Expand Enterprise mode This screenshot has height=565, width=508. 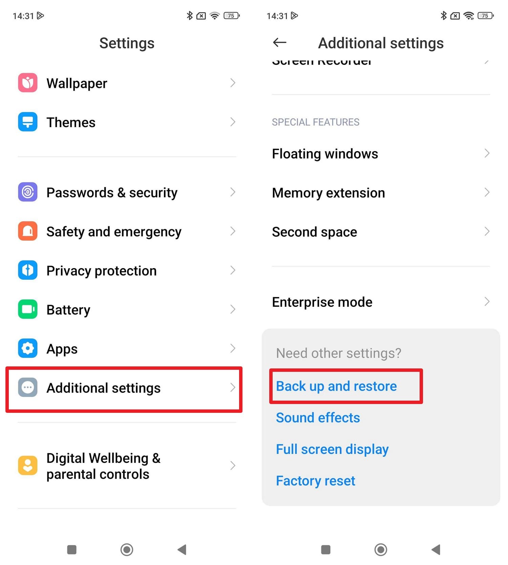[487, 302]
